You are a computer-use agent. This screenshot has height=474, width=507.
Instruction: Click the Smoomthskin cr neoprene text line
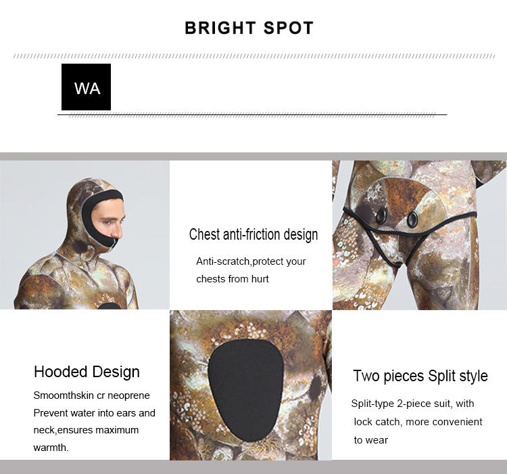coord(91,395)
